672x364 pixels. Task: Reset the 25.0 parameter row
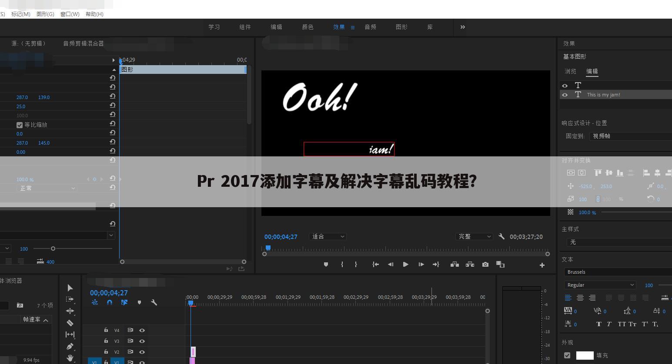(x=112, y=106)
